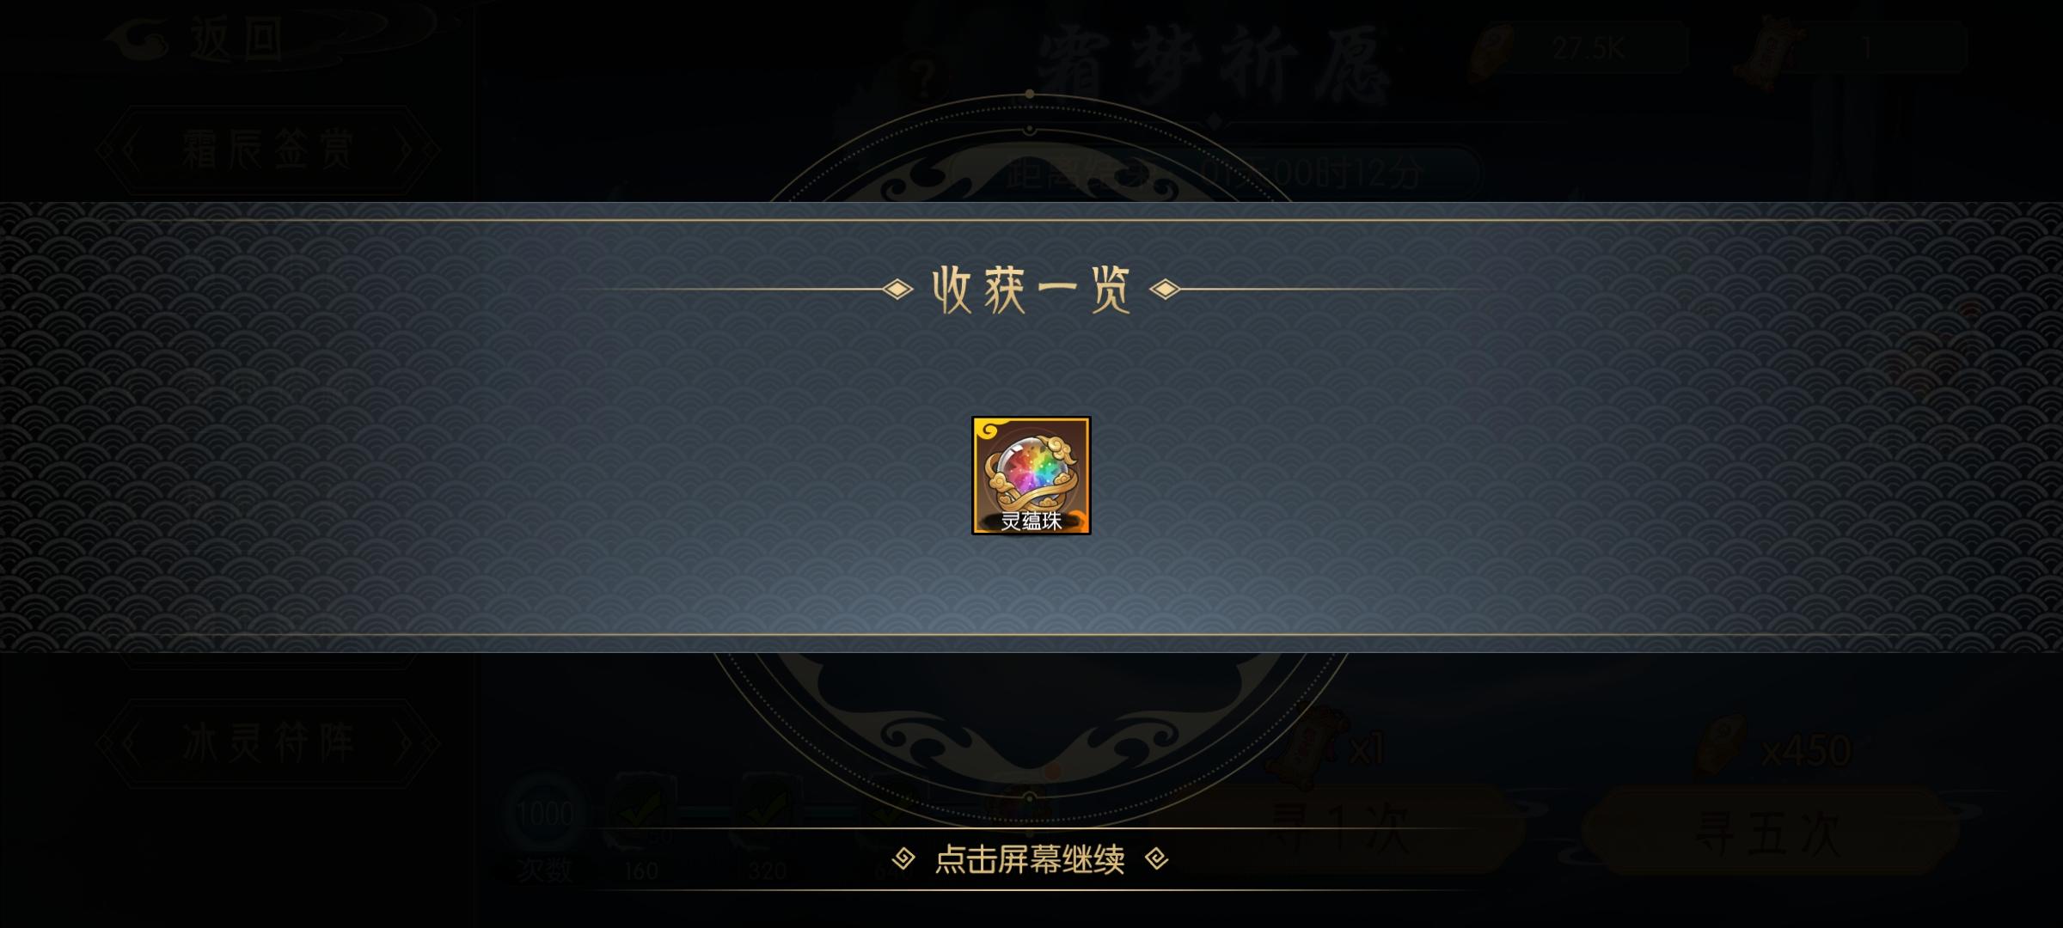Switch to the 霜辰签赏 tab

point(268,150)
